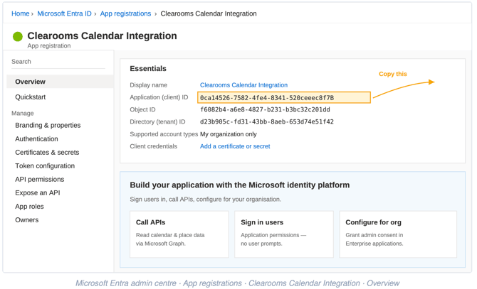Open Branding & properties
477x289 pixels.
(x=48, y=125)
